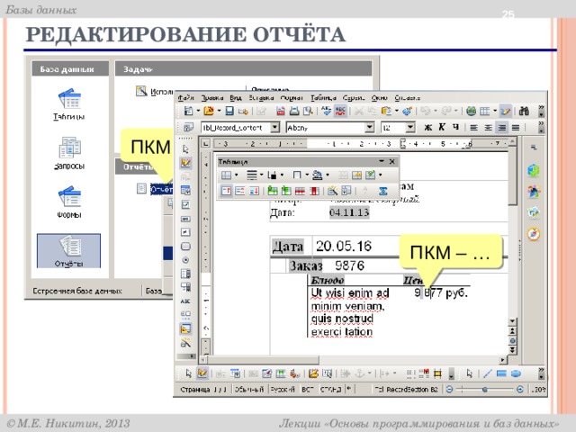Screen dimensions: 576x432
Task: Select the Отчёты section in the Base window
Action: pos(68,251)
